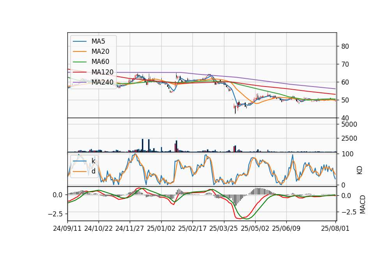Click the MA60 legend label
The height and width of the screenshot is (269, 374).
[x=101, y=62]
